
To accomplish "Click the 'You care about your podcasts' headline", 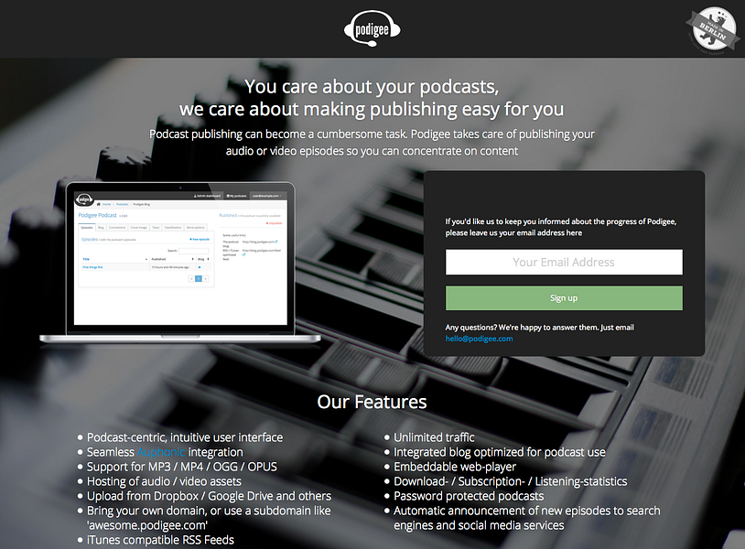I will [x=372, y=98].
